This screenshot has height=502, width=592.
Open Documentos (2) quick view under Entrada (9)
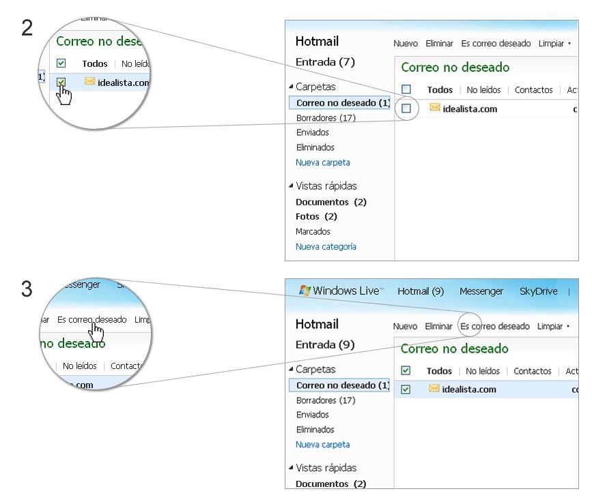(x=331, y=484)
